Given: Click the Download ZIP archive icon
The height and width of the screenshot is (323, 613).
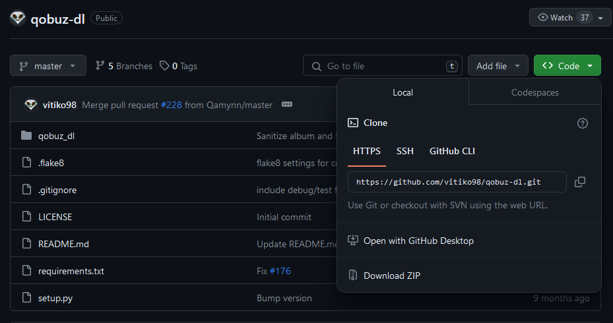Looking at the screenshot, I should point(353,276).
